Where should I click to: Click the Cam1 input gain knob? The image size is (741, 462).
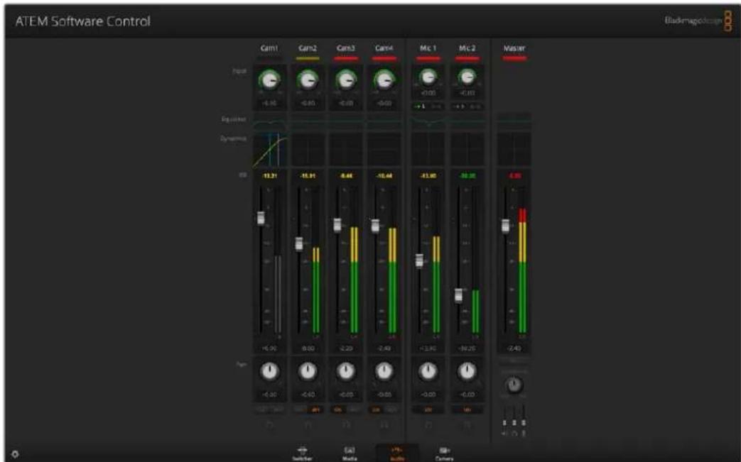pyautogui.click(x=269, y=80)
